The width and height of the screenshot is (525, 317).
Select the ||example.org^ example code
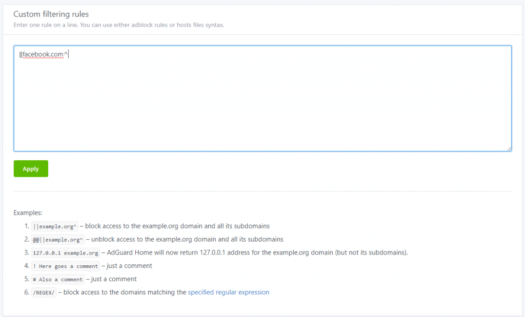point(55,226)
